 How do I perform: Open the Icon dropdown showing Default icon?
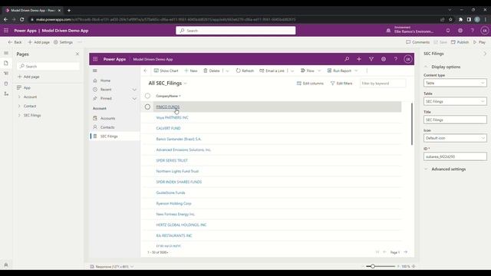(455, 138)
